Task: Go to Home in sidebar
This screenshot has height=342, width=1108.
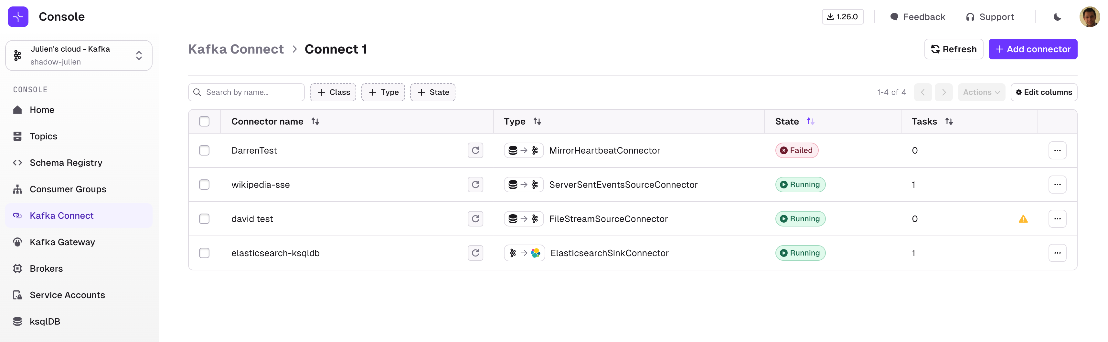Action: [x=79, y=110]
